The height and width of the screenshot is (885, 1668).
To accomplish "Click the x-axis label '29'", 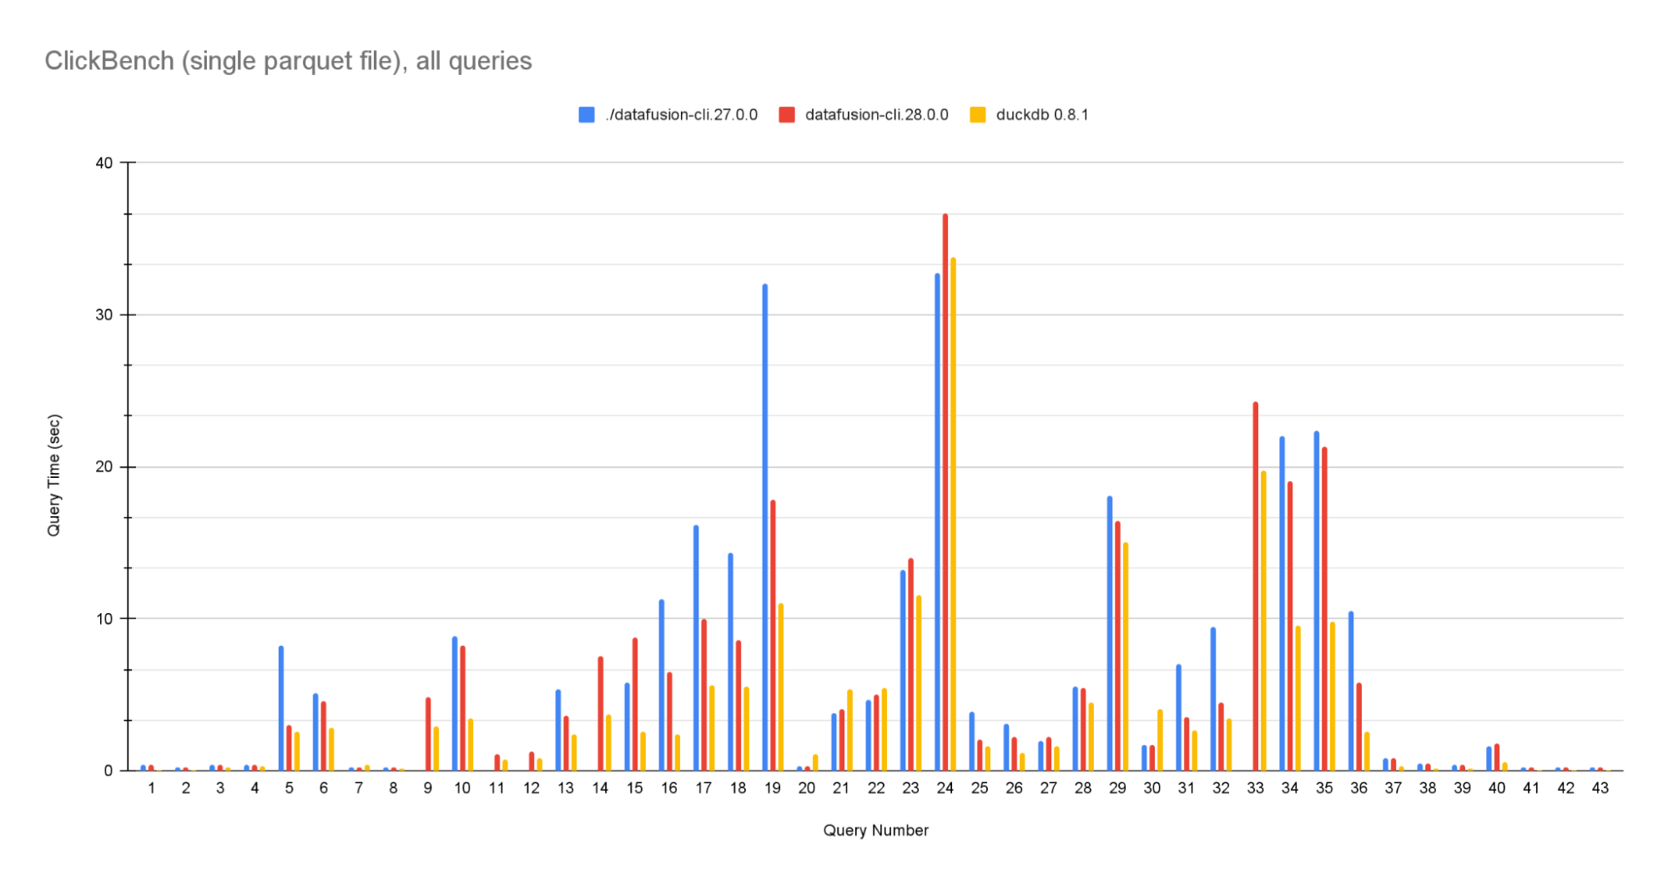I will tap(1117, 788).
